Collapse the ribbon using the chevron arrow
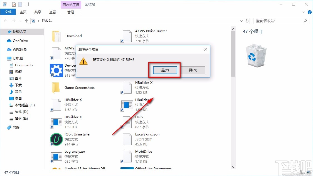Screen dimensions: 313x176 coord(303,12)
